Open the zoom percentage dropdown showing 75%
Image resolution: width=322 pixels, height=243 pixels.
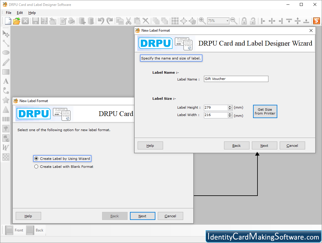click(x=227, y=21)
